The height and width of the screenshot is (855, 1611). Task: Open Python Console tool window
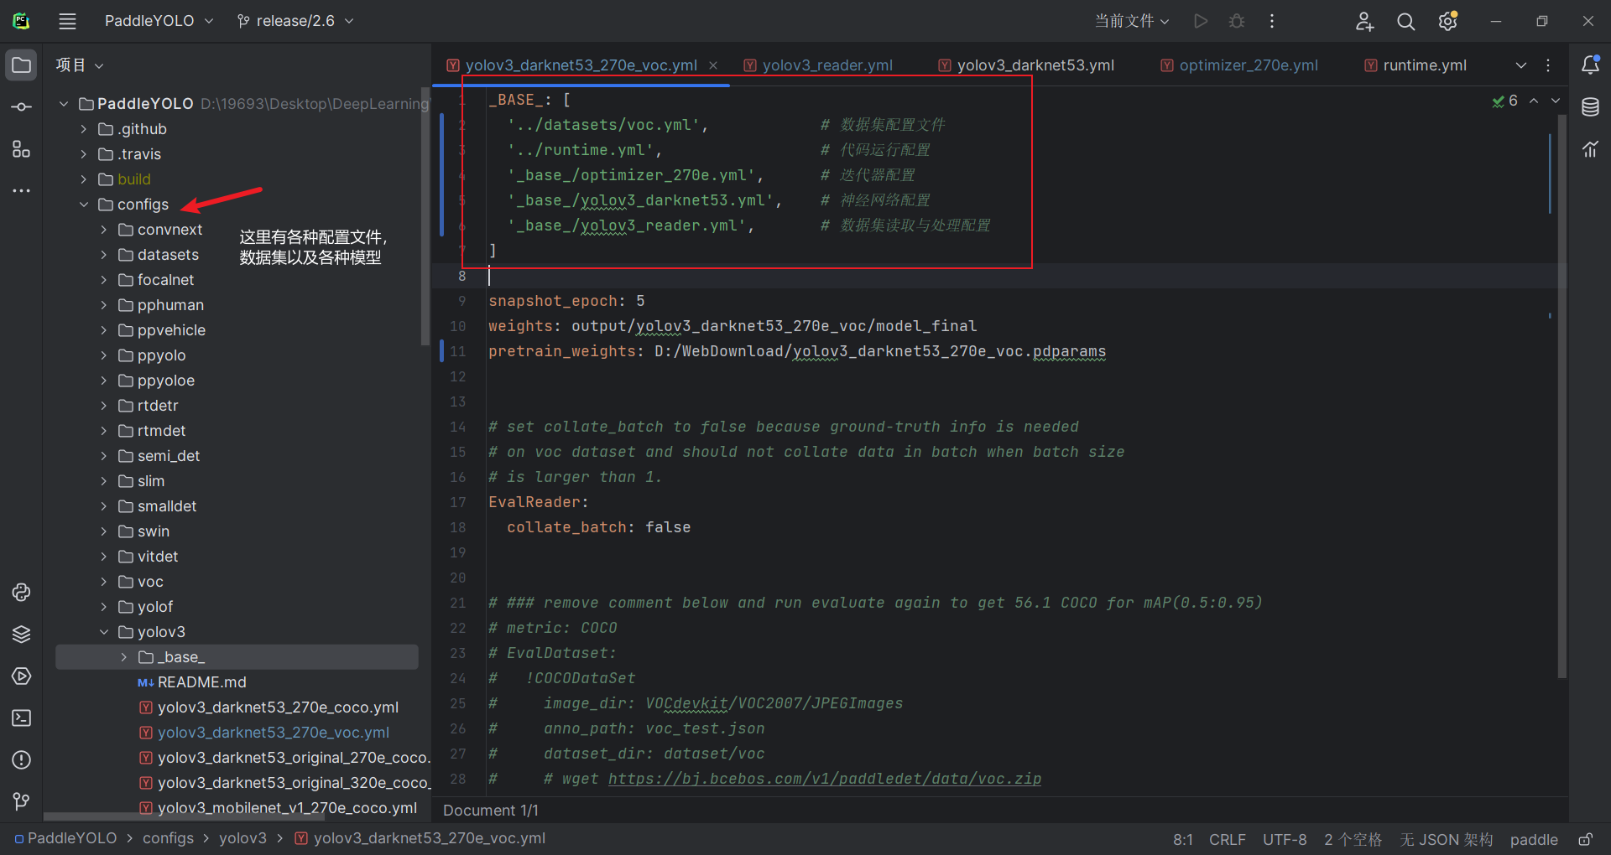(x=22, y=593)
